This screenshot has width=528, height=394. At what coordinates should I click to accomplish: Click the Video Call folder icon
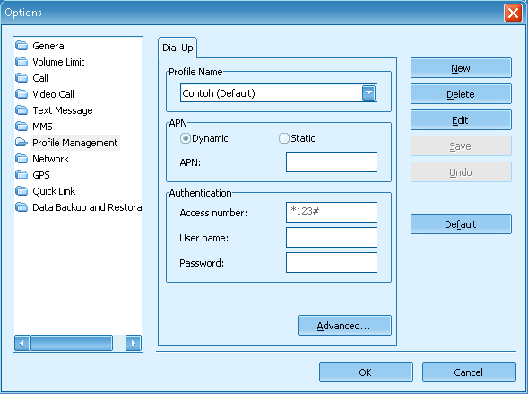(22, 94)
